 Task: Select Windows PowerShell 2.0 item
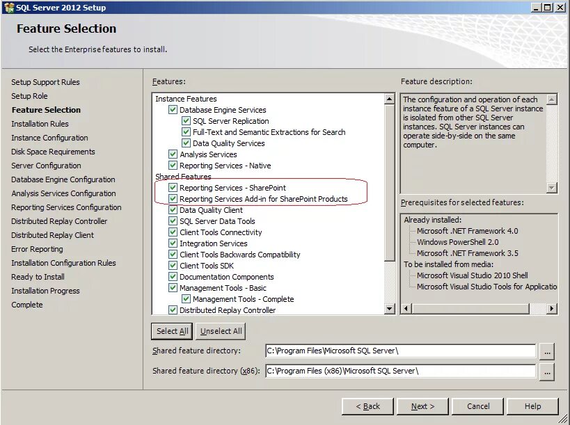[x=458, y=242]
